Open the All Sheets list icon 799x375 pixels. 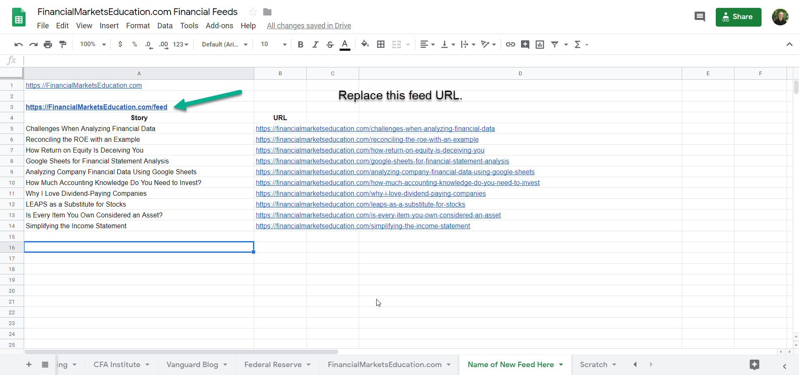pos(45,365)
